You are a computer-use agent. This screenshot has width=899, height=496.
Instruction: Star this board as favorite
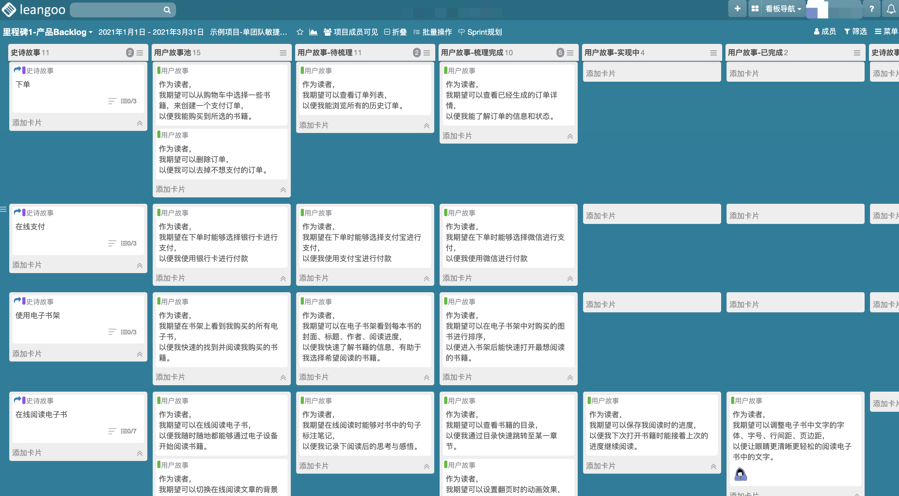[300, 32]
